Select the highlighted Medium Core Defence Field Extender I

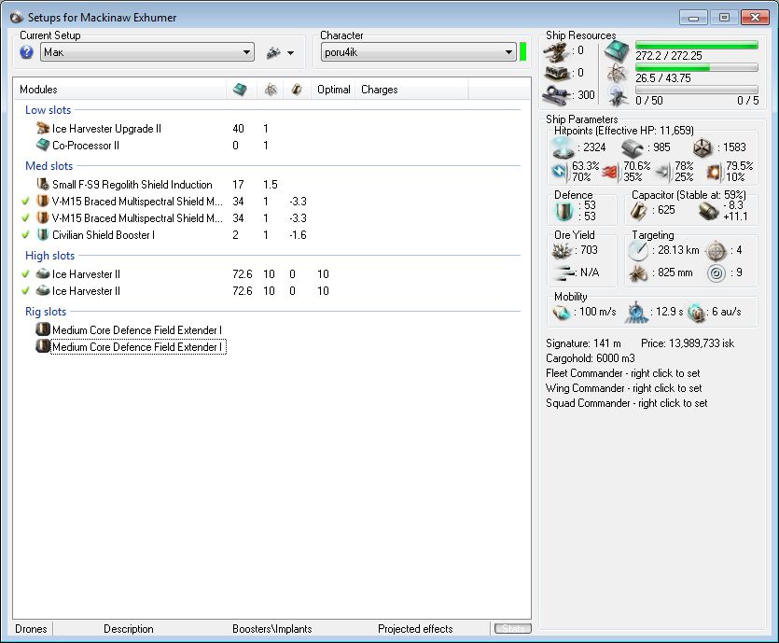point(138,347)
